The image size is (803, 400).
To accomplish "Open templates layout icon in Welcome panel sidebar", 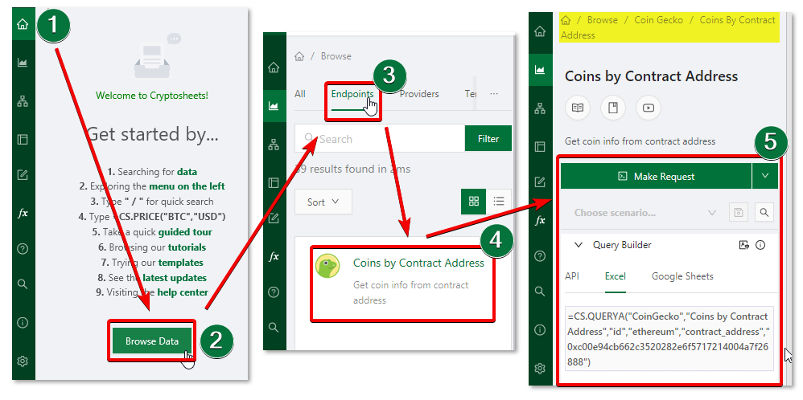I will pos(23,139).
